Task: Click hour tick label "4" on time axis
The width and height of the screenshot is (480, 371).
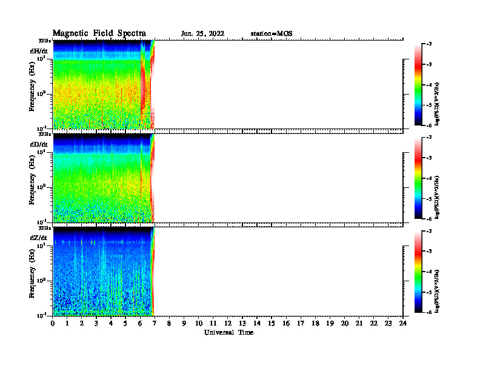Action: pyautogui.click(x=111, y=323)
